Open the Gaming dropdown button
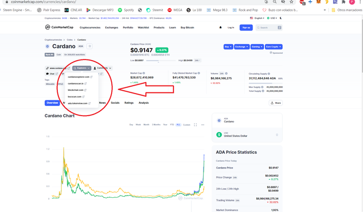Screen dimensions: 363x212 point(257,46)
